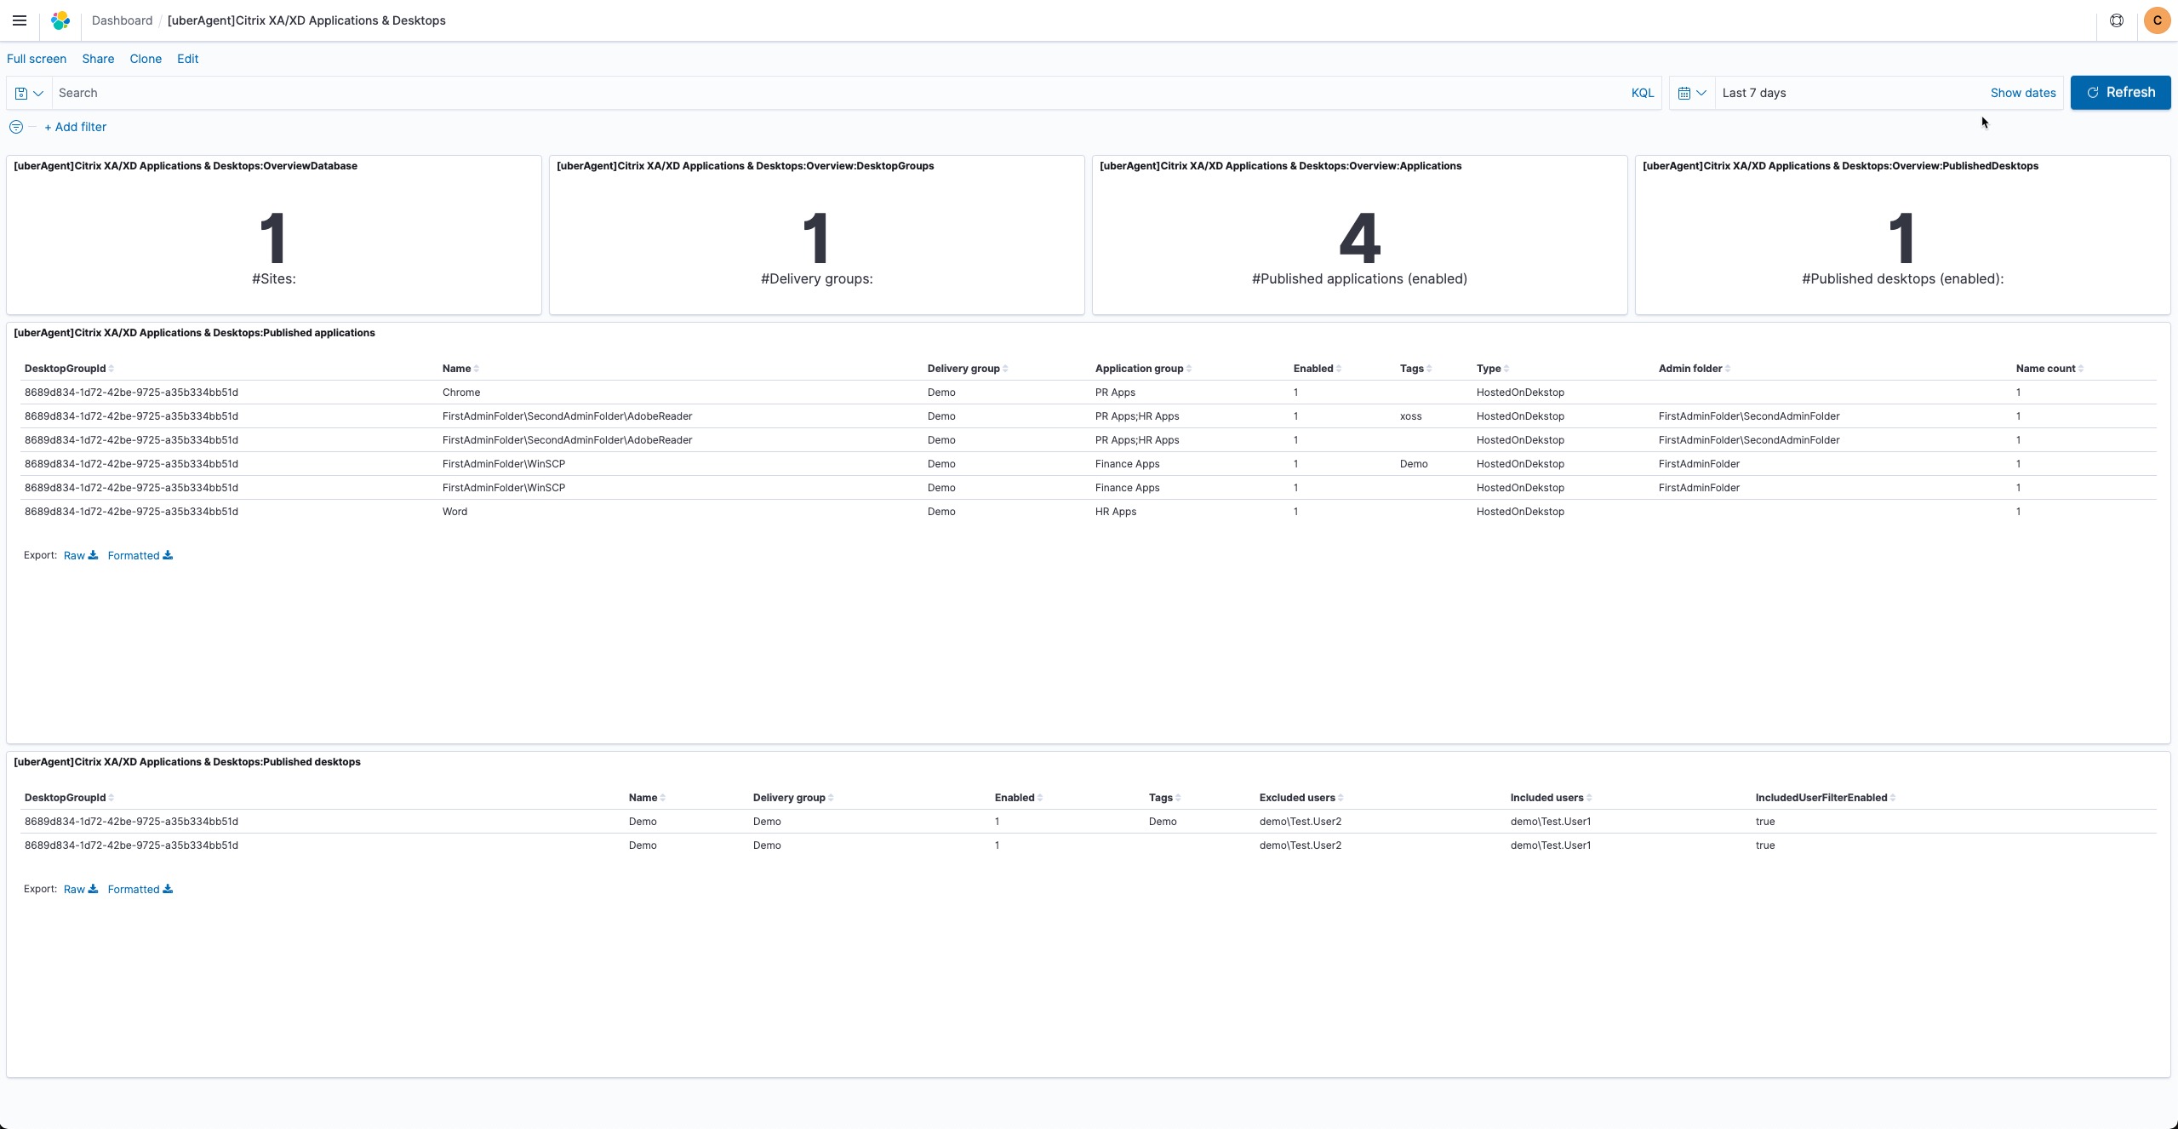Screen dimensions: 2178x1129
Task: Click the Full screen menu item
Action: click(x=37, y=59)
